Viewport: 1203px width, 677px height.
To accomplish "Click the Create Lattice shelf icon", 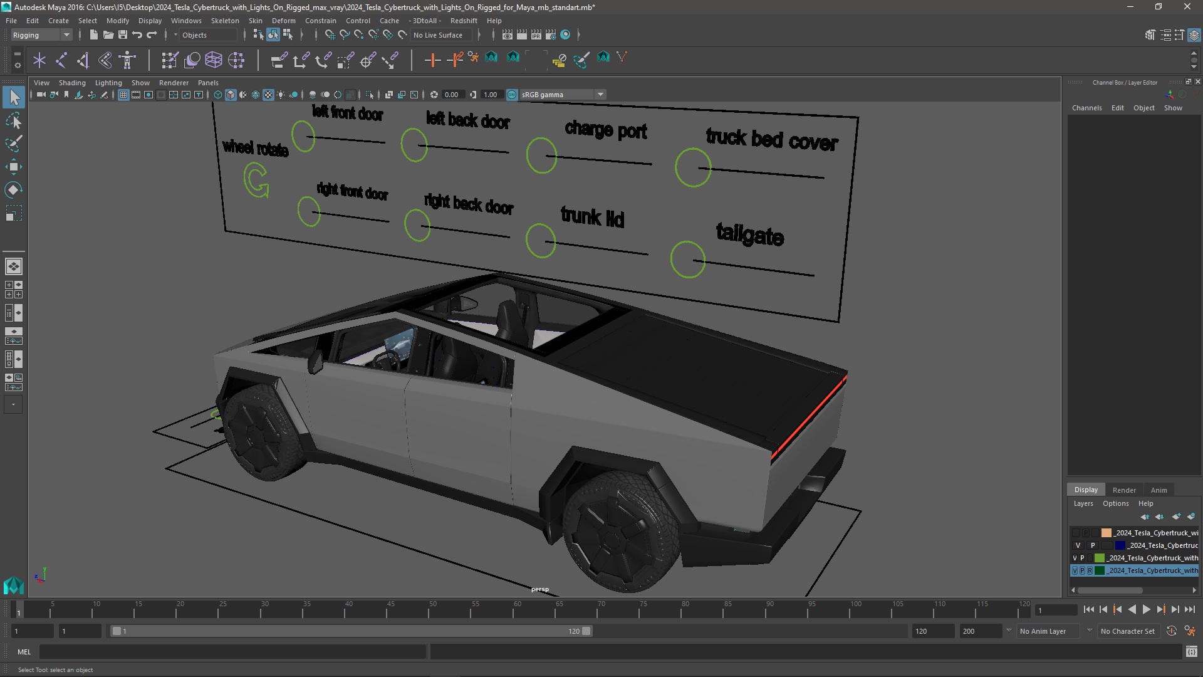I will [214, 60].
